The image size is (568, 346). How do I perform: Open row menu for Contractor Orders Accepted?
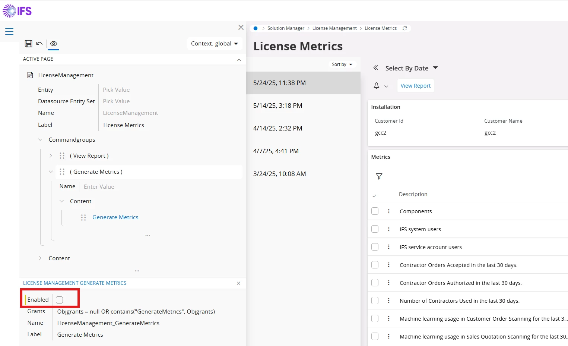[389, 265]
